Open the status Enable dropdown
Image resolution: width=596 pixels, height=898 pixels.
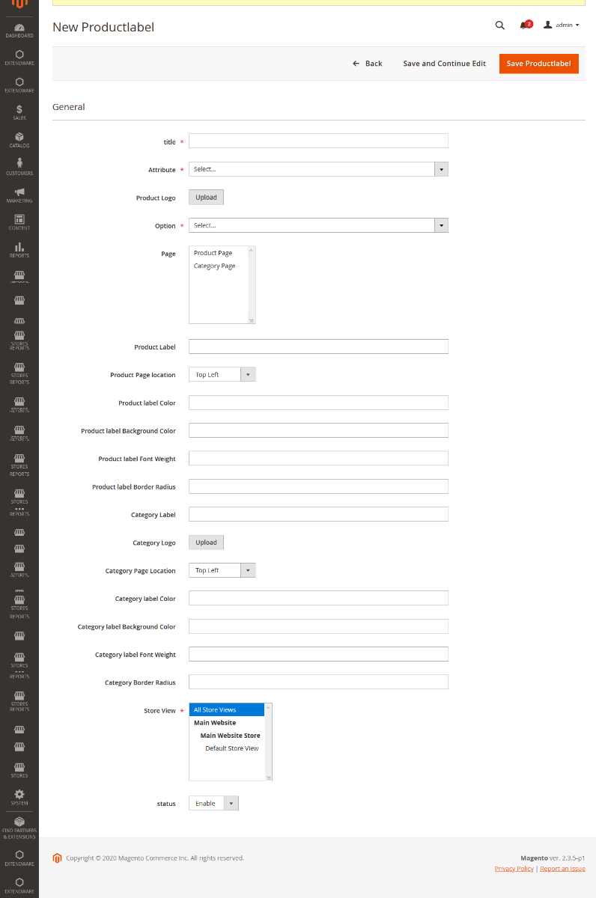pos(213,803)
